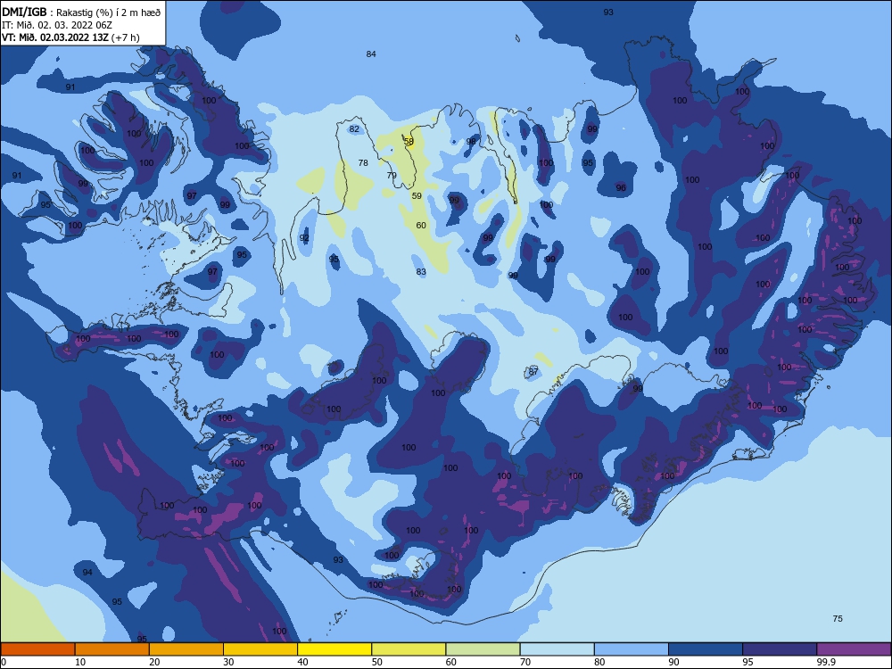Click the map value 58 in yellow area
This screenshot has width=892, height=669.
(x=409, y=142)
